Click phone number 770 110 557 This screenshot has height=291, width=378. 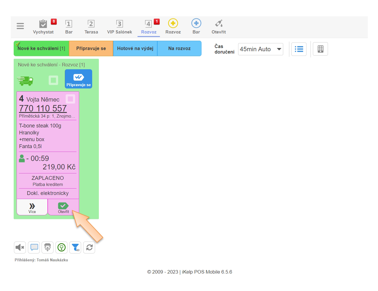[x=43, y=108]
